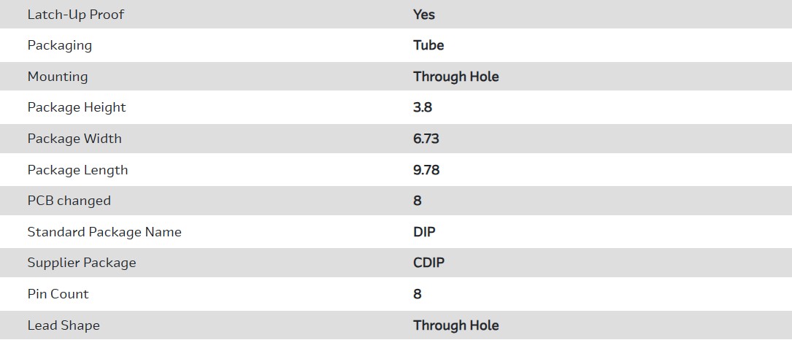Click the Package Width label

74,139
